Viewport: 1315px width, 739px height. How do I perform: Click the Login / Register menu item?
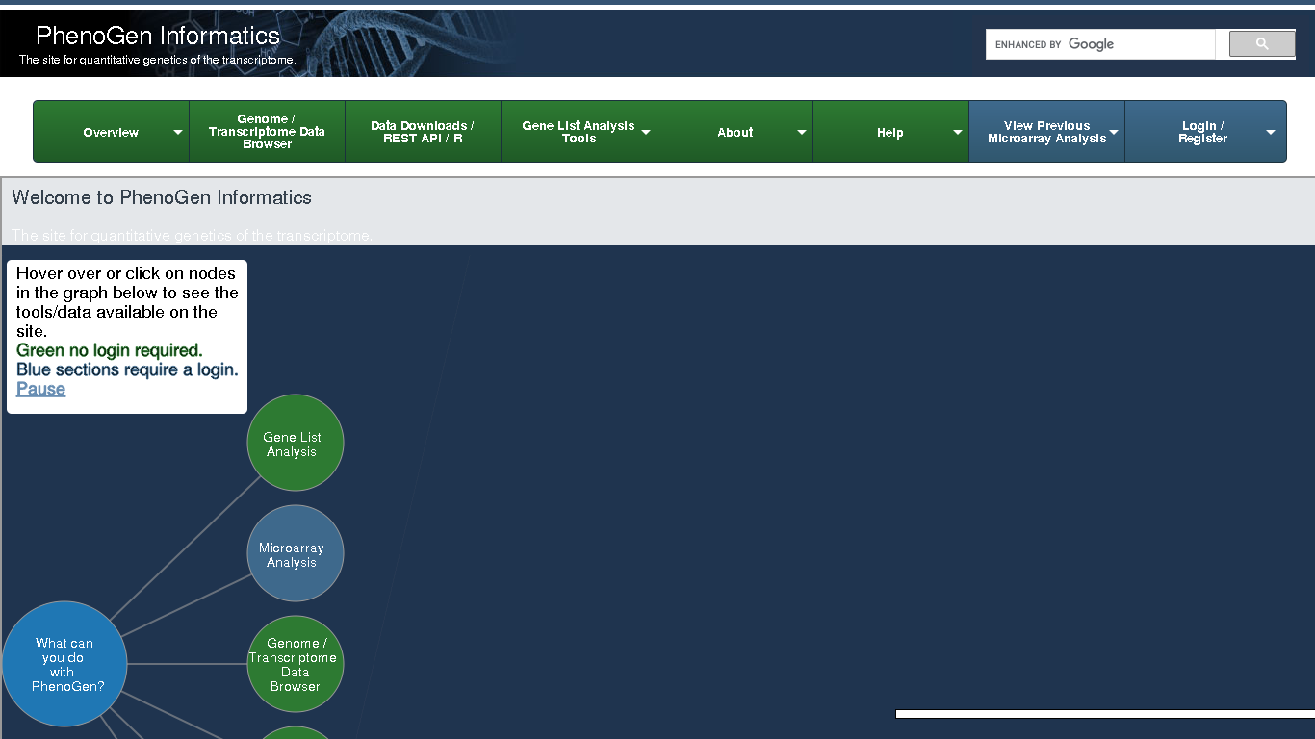[1202, 132]
